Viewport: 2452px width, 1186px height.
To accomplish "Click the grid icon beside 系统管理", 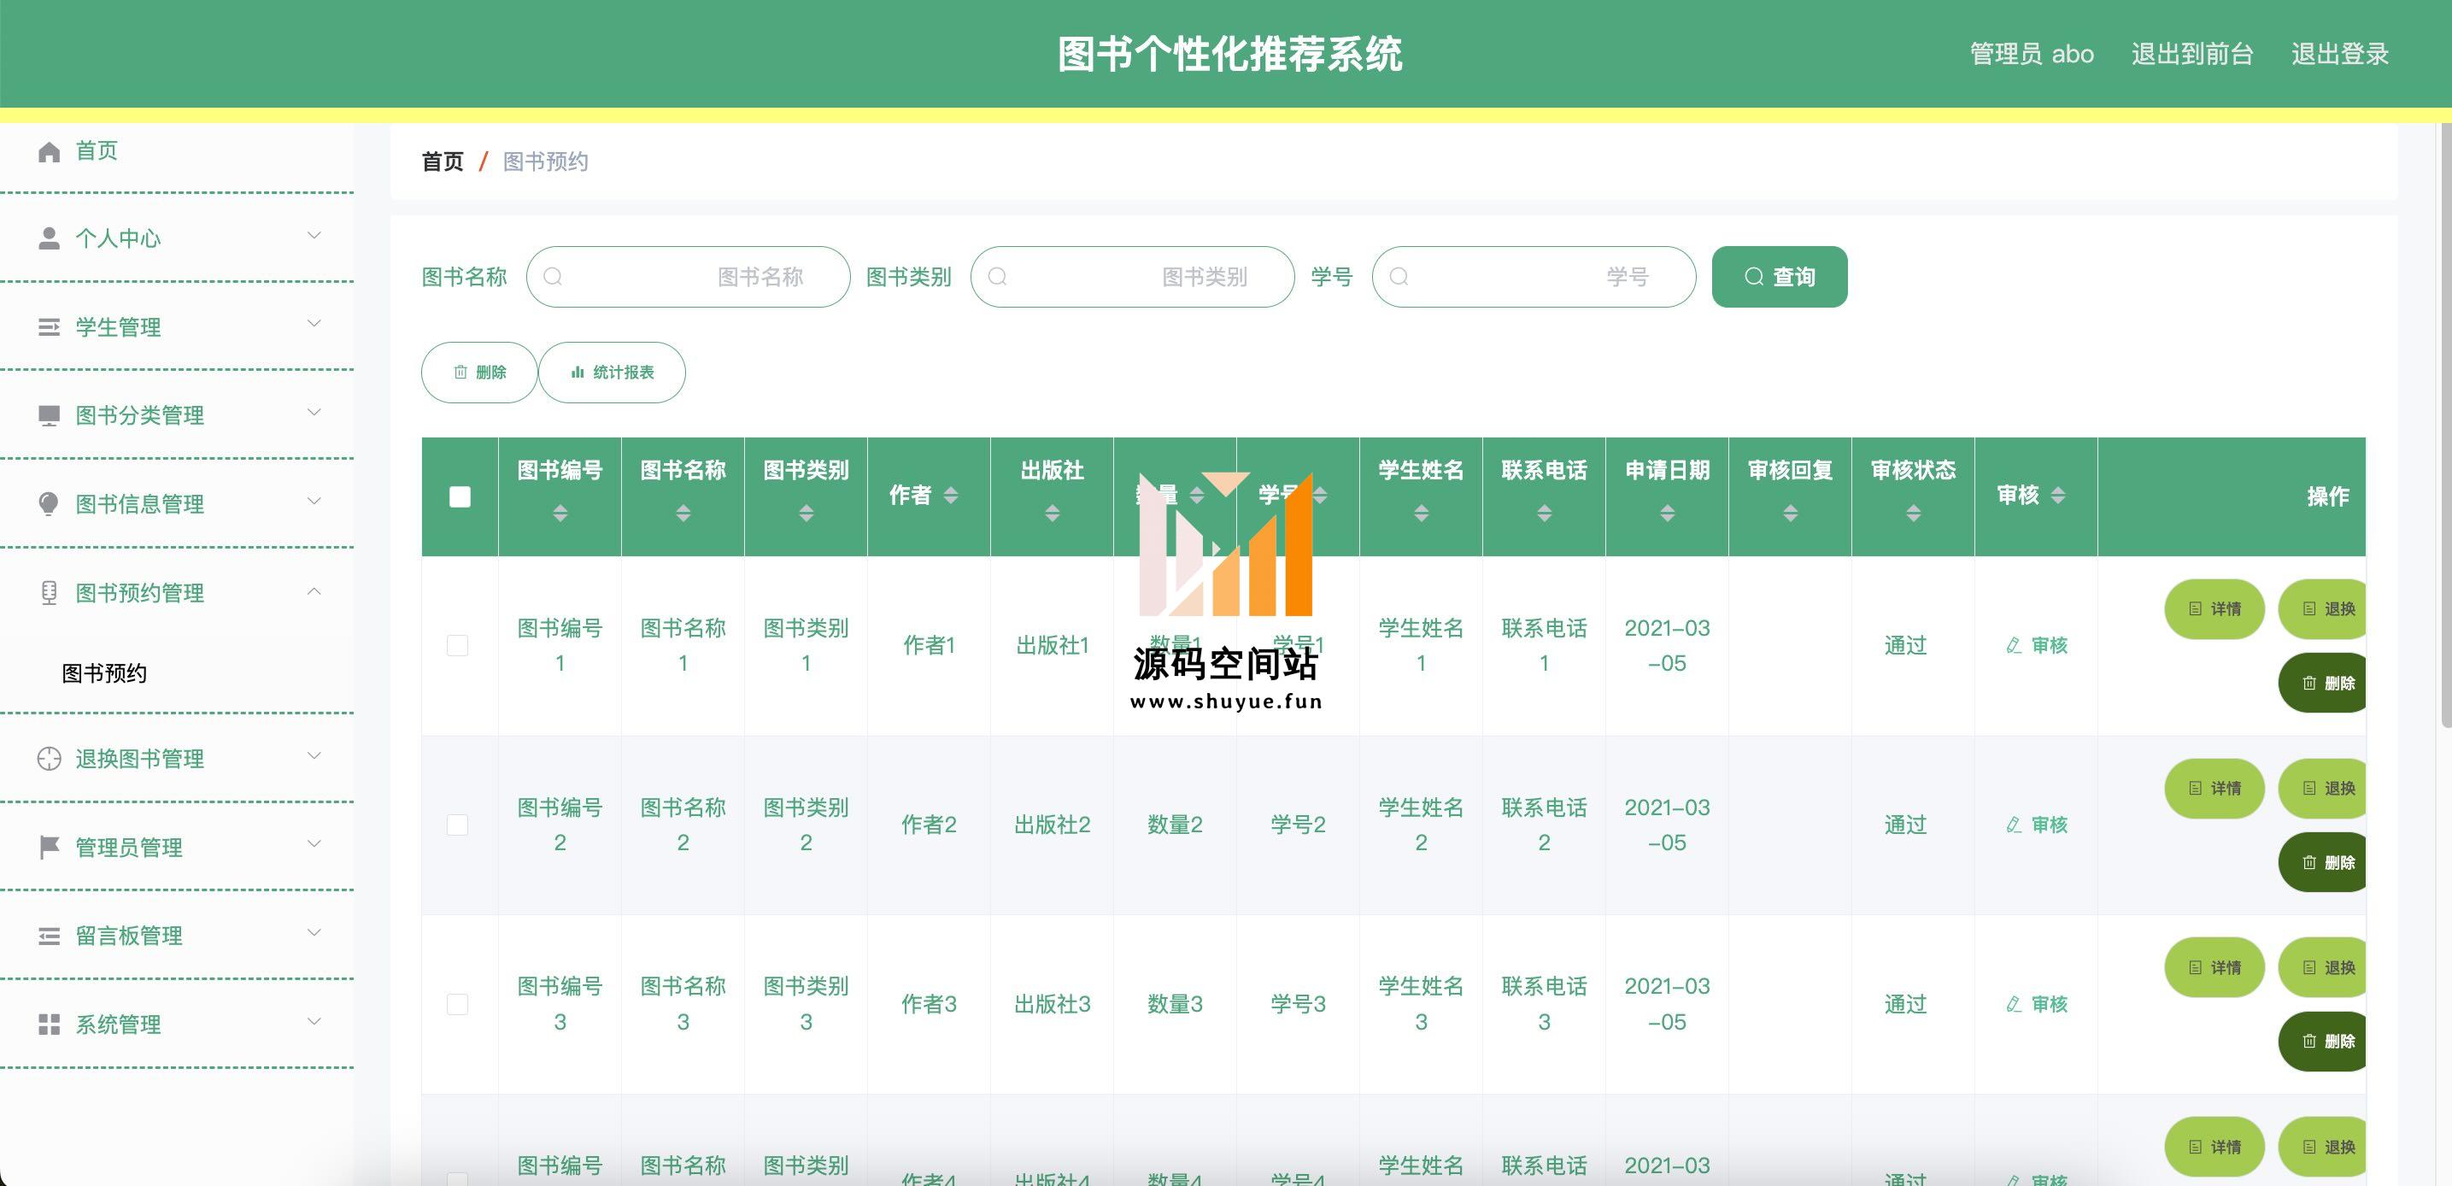I will click(50, 1025).
